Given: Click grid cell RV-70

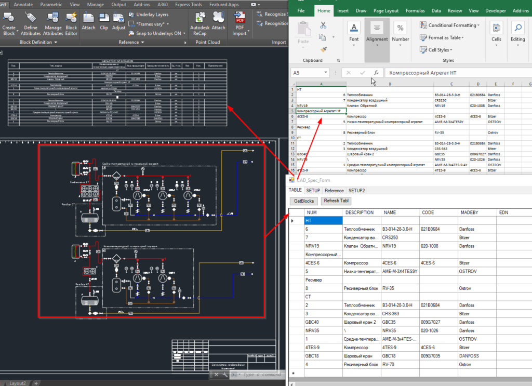Looking at the screenshot, I should (x=400, y=365).
